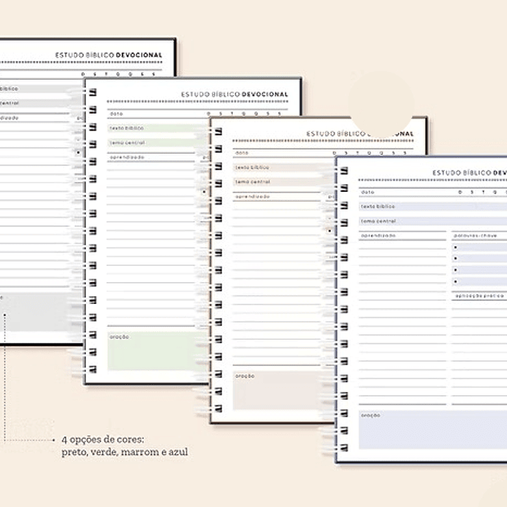Click the aprendizado heading on green notebook

pos(127,157)
